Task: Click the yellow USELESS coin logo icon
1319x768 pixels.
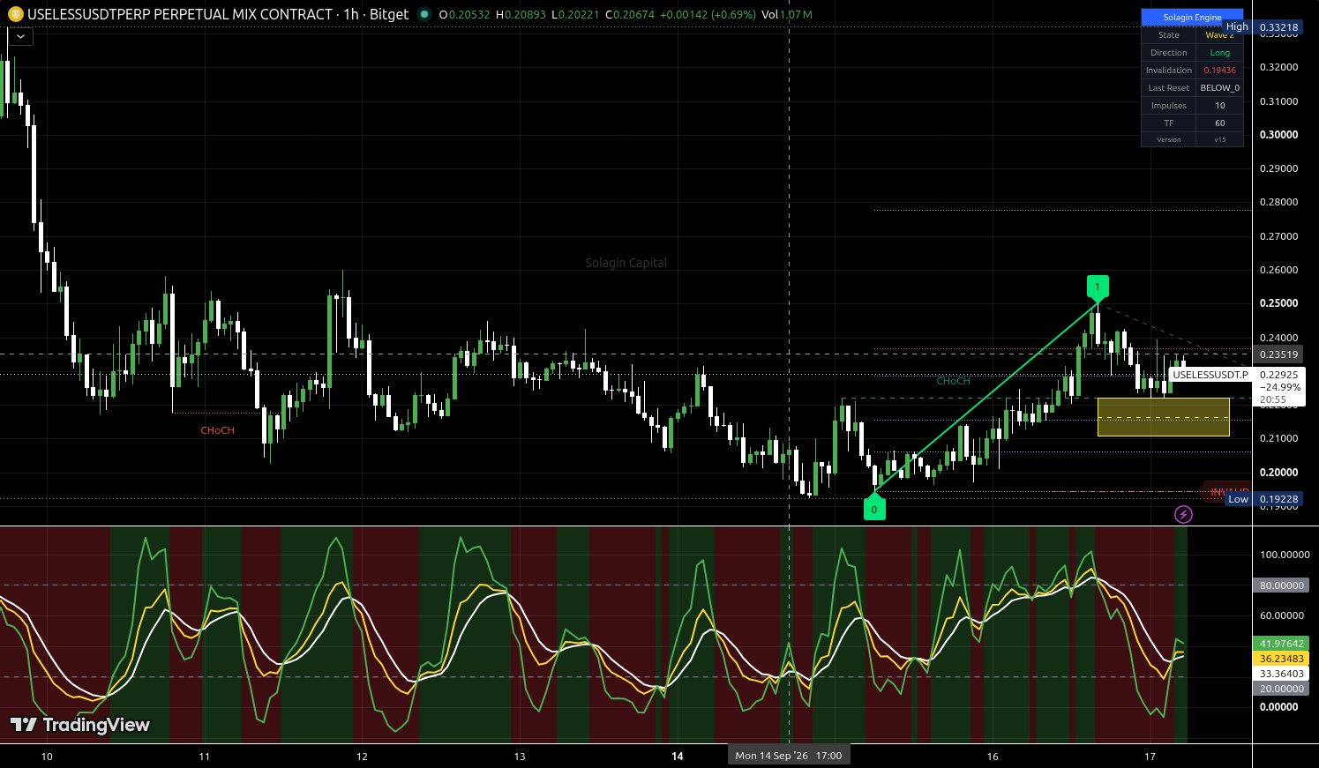Action: coord(14,14)
